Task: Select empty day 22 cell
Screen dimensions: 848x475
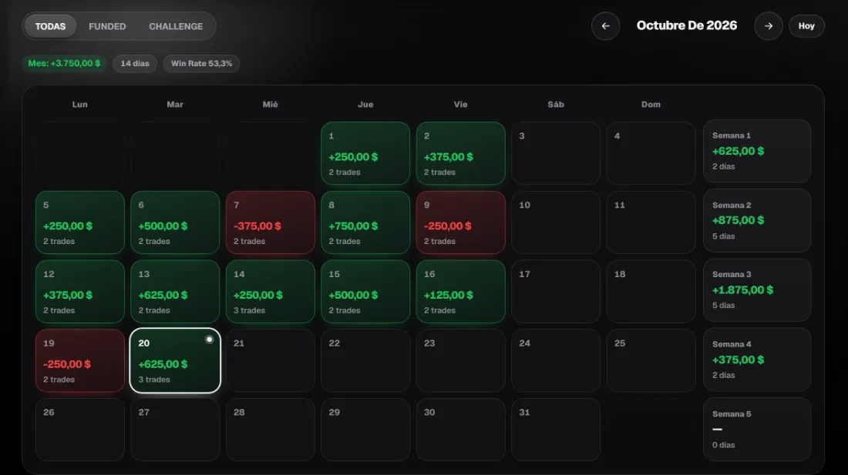Action: [x=365, y=360]
